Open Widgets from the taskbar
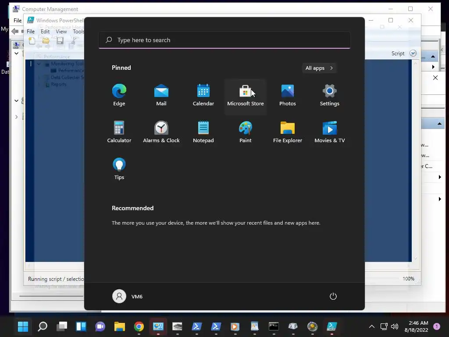The height and width of the screenshot is (337, 449). pyautogui.click(x=81, y=326)
